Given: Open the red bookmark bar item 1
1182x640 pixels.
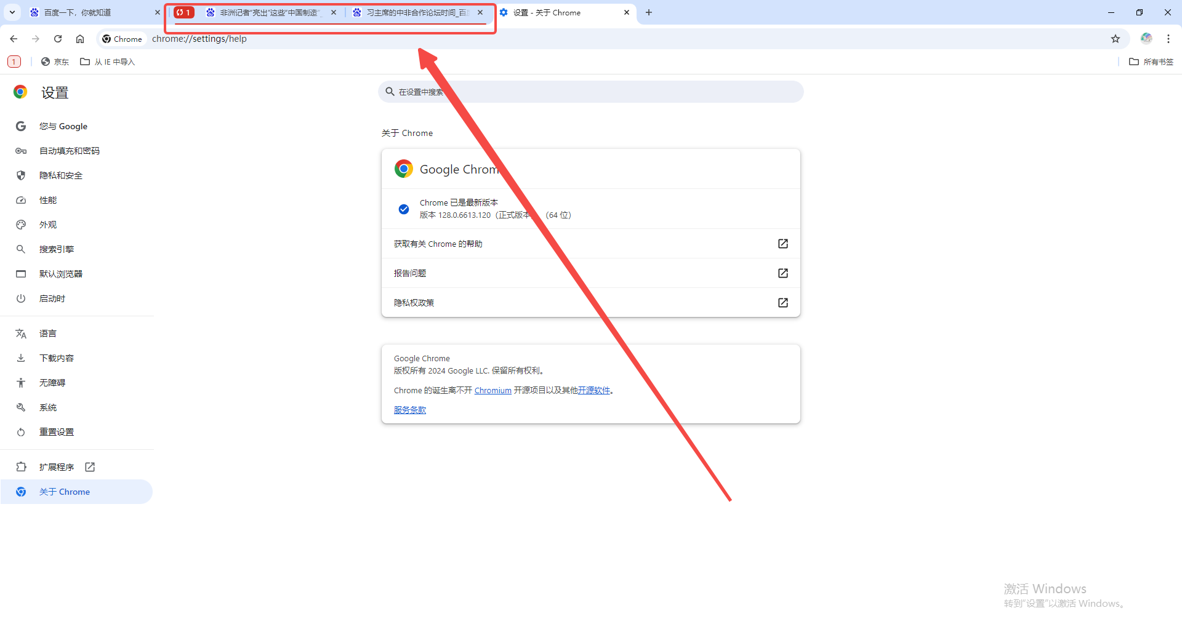Looking at the screenshot, I should pyautogui.click(x=14, y=62).
